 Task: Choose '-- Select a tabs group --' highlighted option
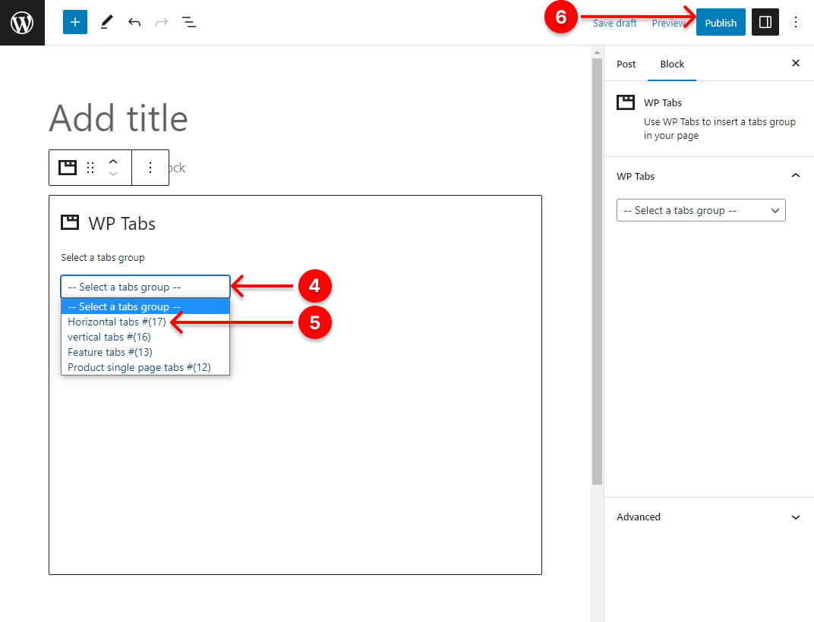tap(145, 306)
